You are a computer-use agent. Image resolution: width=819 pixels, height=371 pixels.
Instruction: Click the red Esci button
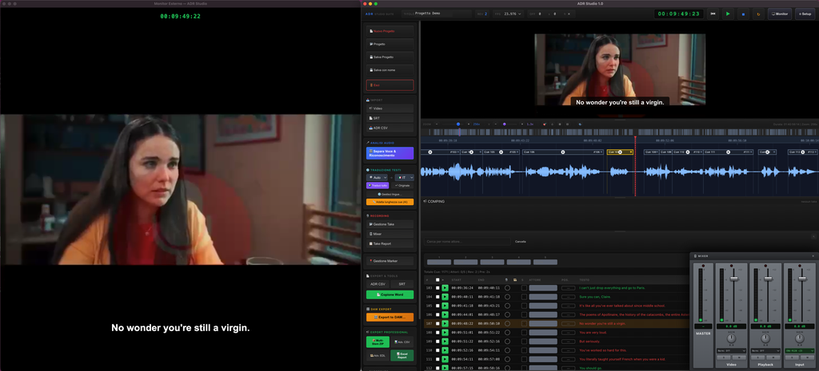[x=390, y=85]
